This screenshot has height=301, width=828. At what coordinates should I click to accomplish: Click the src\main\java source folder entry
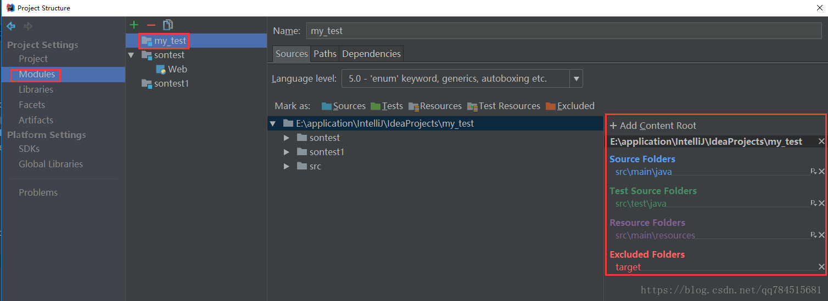point(644,172)
